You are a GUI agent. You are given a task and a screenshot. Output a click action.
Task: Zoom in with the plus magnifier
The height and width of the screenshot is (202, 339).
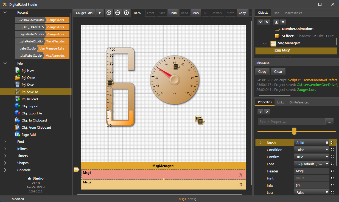[109, 13]
